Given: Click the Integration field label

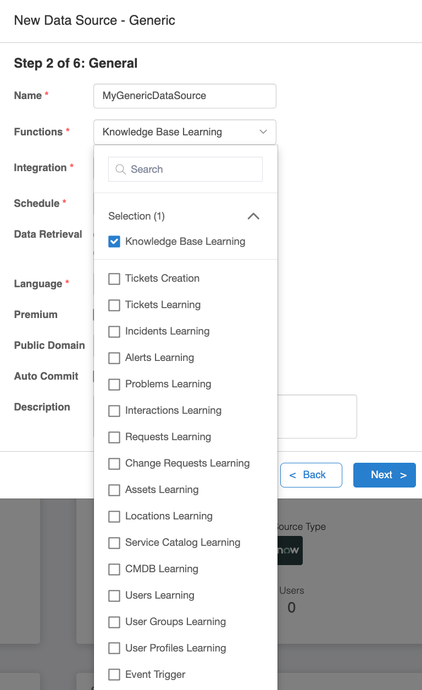Looking at the screenshot, I should coord(40,168).
